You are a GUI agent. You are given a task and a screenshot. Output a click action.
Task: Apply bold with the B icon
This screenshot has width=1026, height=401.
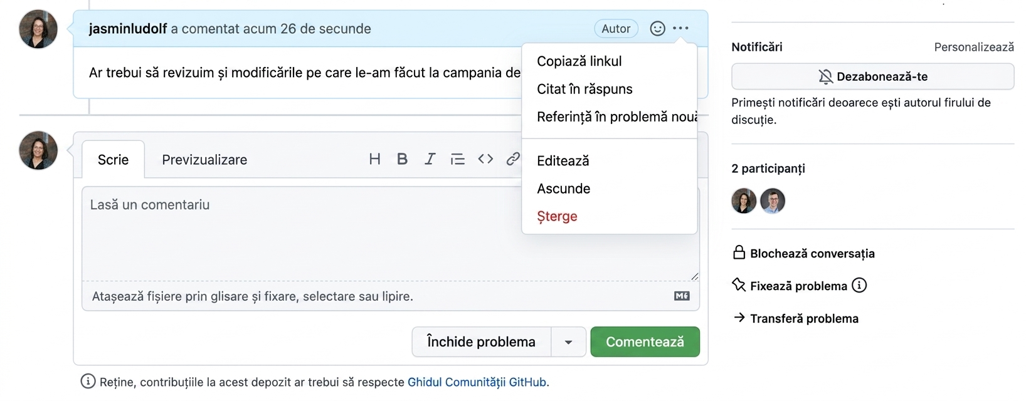402,159
